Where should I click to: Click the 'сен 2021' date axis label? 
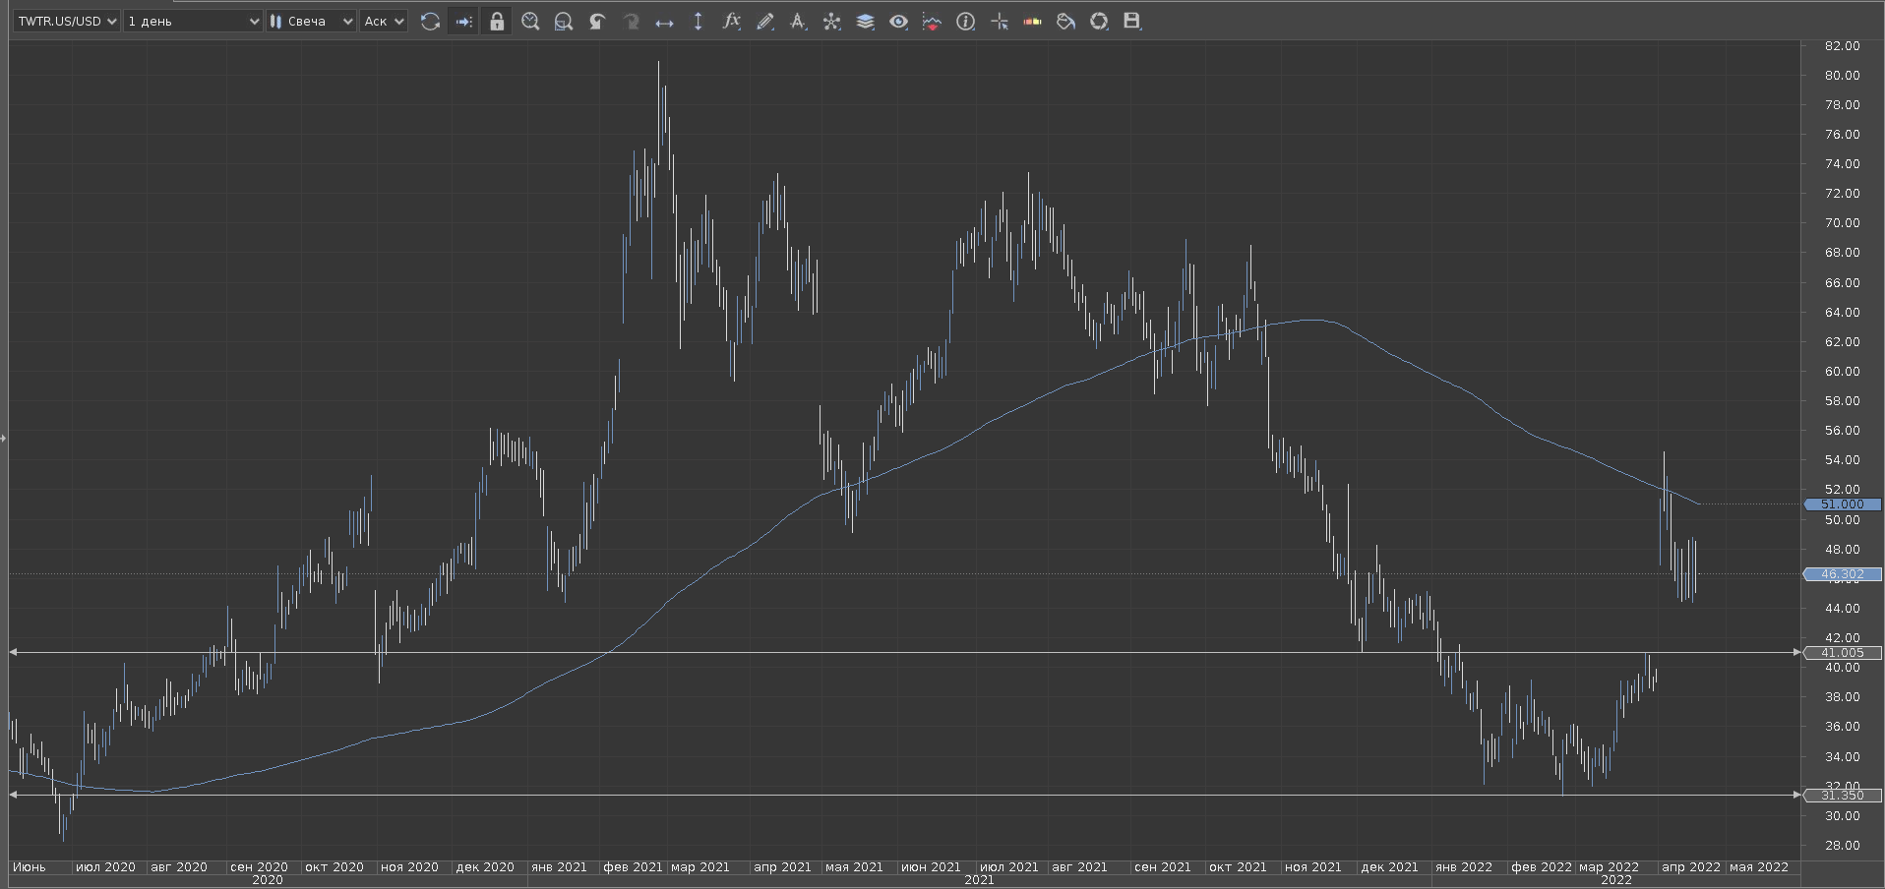point(1163,867)
